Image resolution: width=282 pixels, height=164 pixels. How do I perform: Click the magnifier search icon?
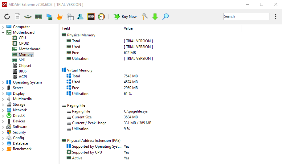pyautogui.click(x=166, y=17)
